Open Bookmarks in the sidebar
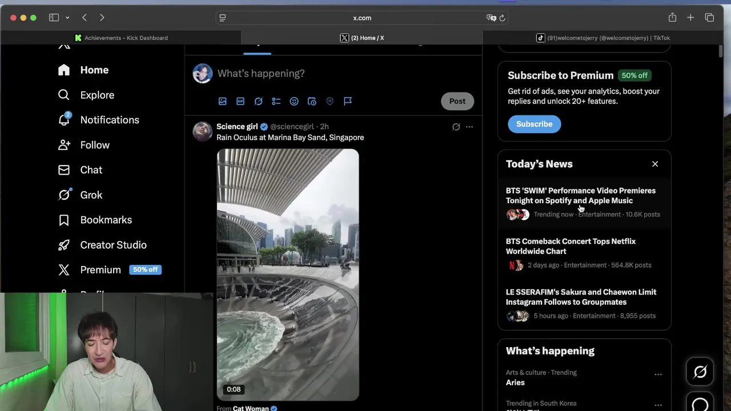This screenshot has width=731, height=411. (95, 220)
